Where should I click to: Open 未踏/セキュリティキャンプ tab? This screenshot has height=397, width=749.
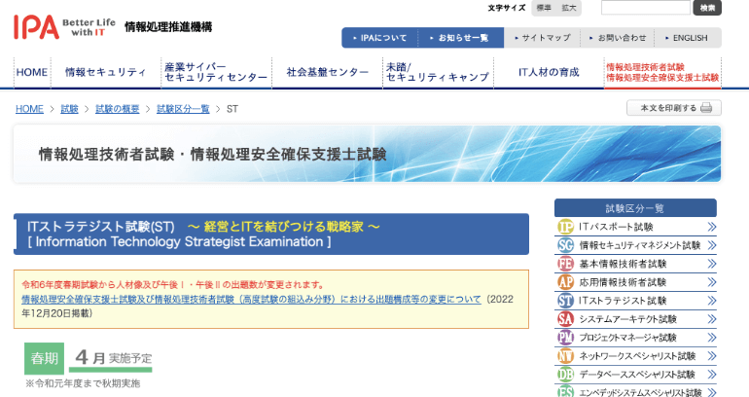click(438, 72)
